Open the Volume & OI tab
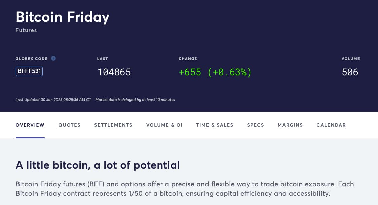This screenshot has height=205, width=378. coord(164,125)
